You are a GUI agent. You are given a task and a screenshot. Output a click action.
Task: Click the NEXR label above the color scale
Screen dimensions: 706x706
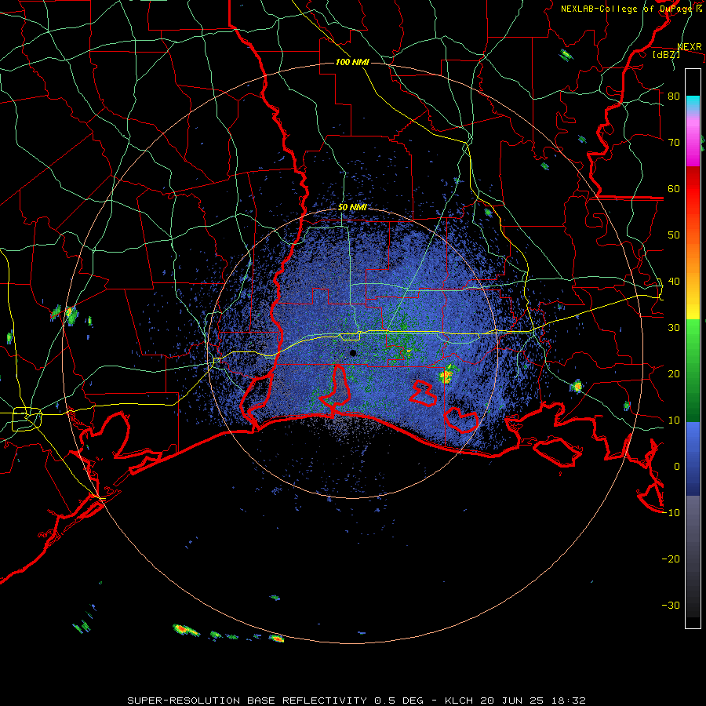pyautogui.click(x=690, y=47)
